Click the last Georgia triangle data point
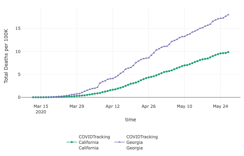244x156 pixels. click(x=228, y=15)
